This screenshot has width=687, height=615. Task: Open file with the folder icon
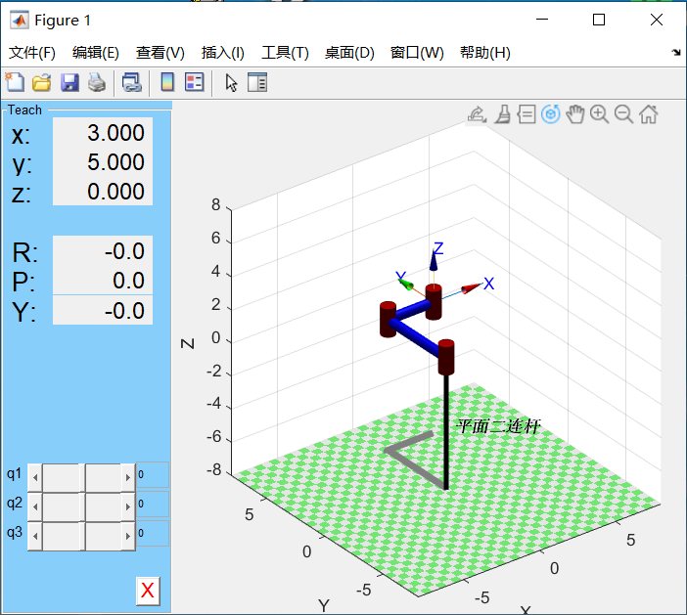click(x=42, y=82)
